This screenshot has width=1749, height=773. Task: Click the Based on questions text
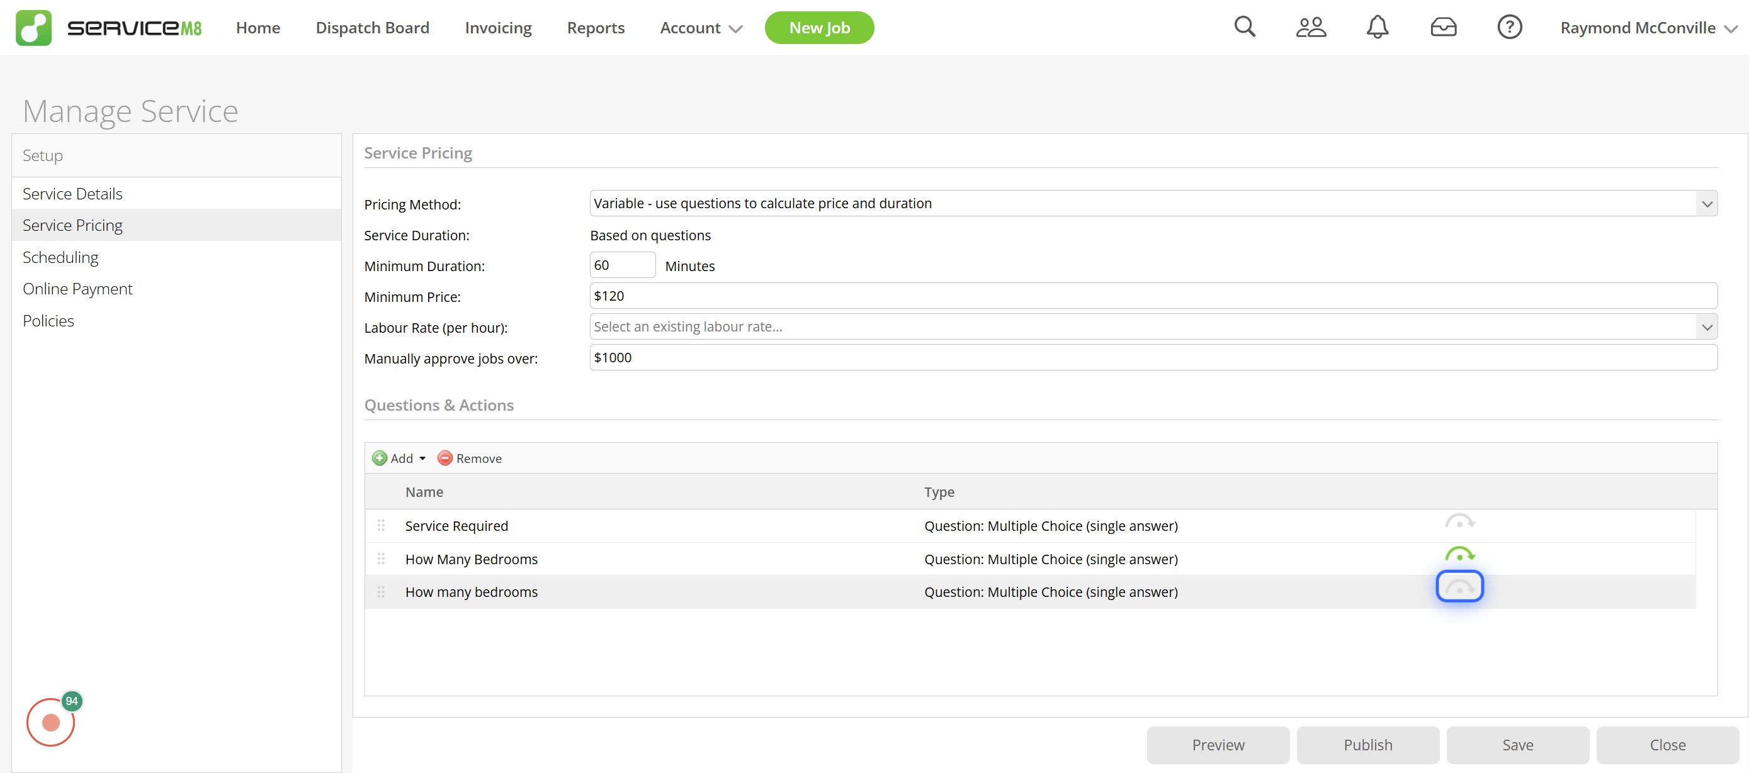tap(650, 235)
